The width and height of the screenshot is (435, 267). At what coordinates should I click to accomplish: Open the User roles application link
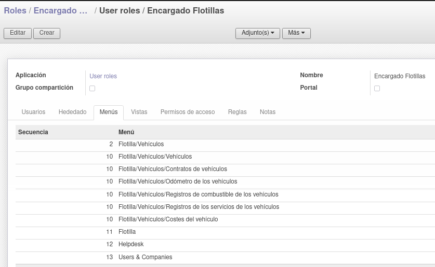[x=103, y=76]
